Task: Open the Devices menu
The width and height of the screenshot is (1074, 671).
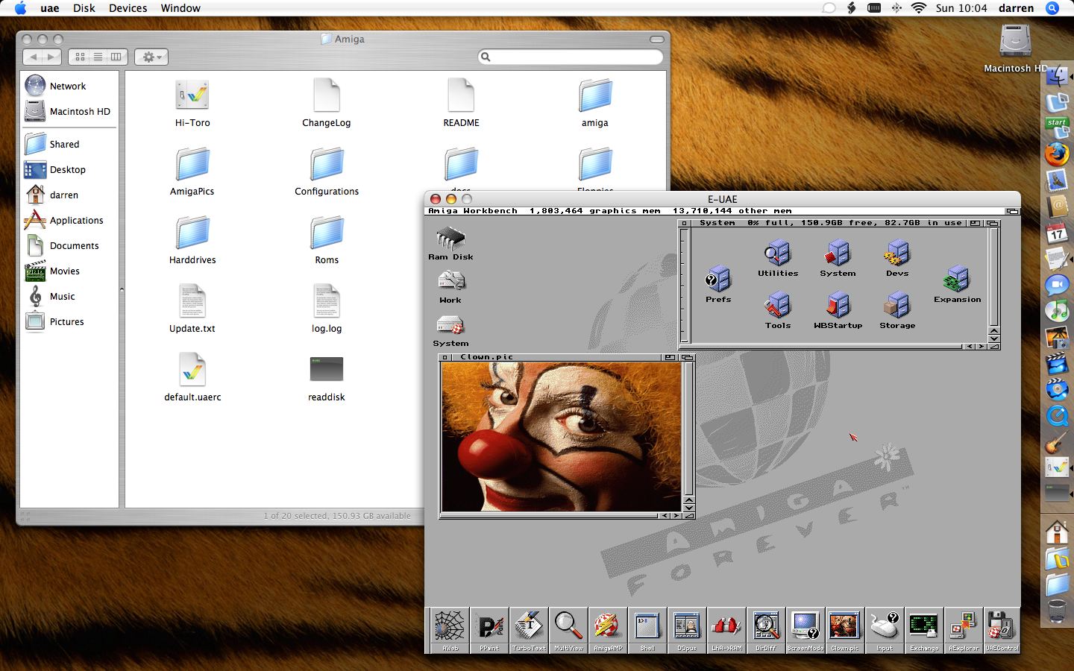Action: [x=128, y=8]
